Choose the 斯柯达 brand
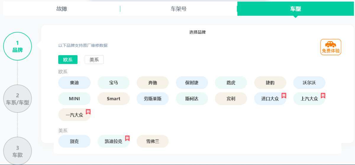Viewport: 355px width, 165px height. pyautogui.click(x=192, y=99)
